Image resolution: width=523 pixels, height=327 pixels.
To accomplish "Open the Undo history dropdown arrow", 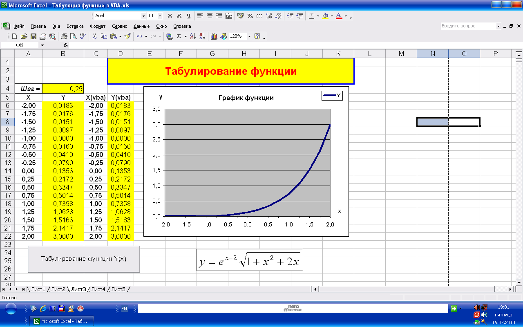I will 146,36.
